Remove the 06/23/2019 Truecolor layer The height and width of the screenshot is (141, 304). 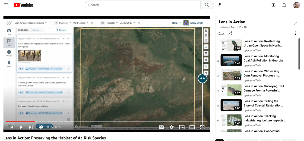(x=139, y=23)
